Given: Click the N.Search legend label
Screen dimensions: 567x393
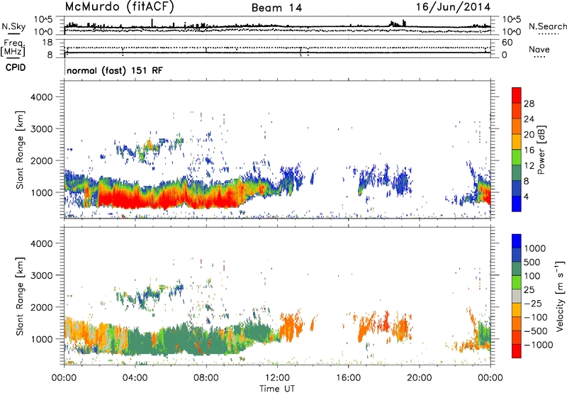Looking at the screenshot, I should tap(547, 26).
